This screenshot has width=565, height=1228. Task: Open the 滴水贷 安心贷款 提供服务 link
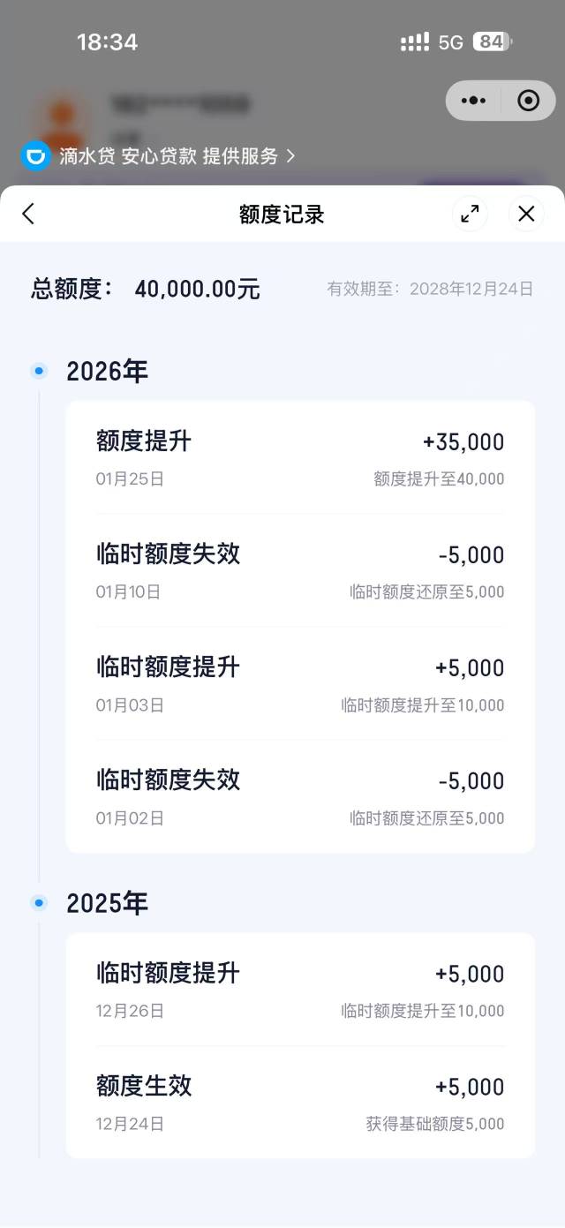point(177,156)
